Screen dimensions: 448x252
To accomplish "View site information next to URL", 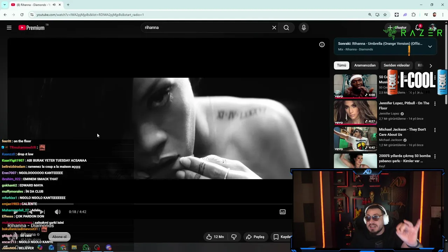I will (32, 15).
